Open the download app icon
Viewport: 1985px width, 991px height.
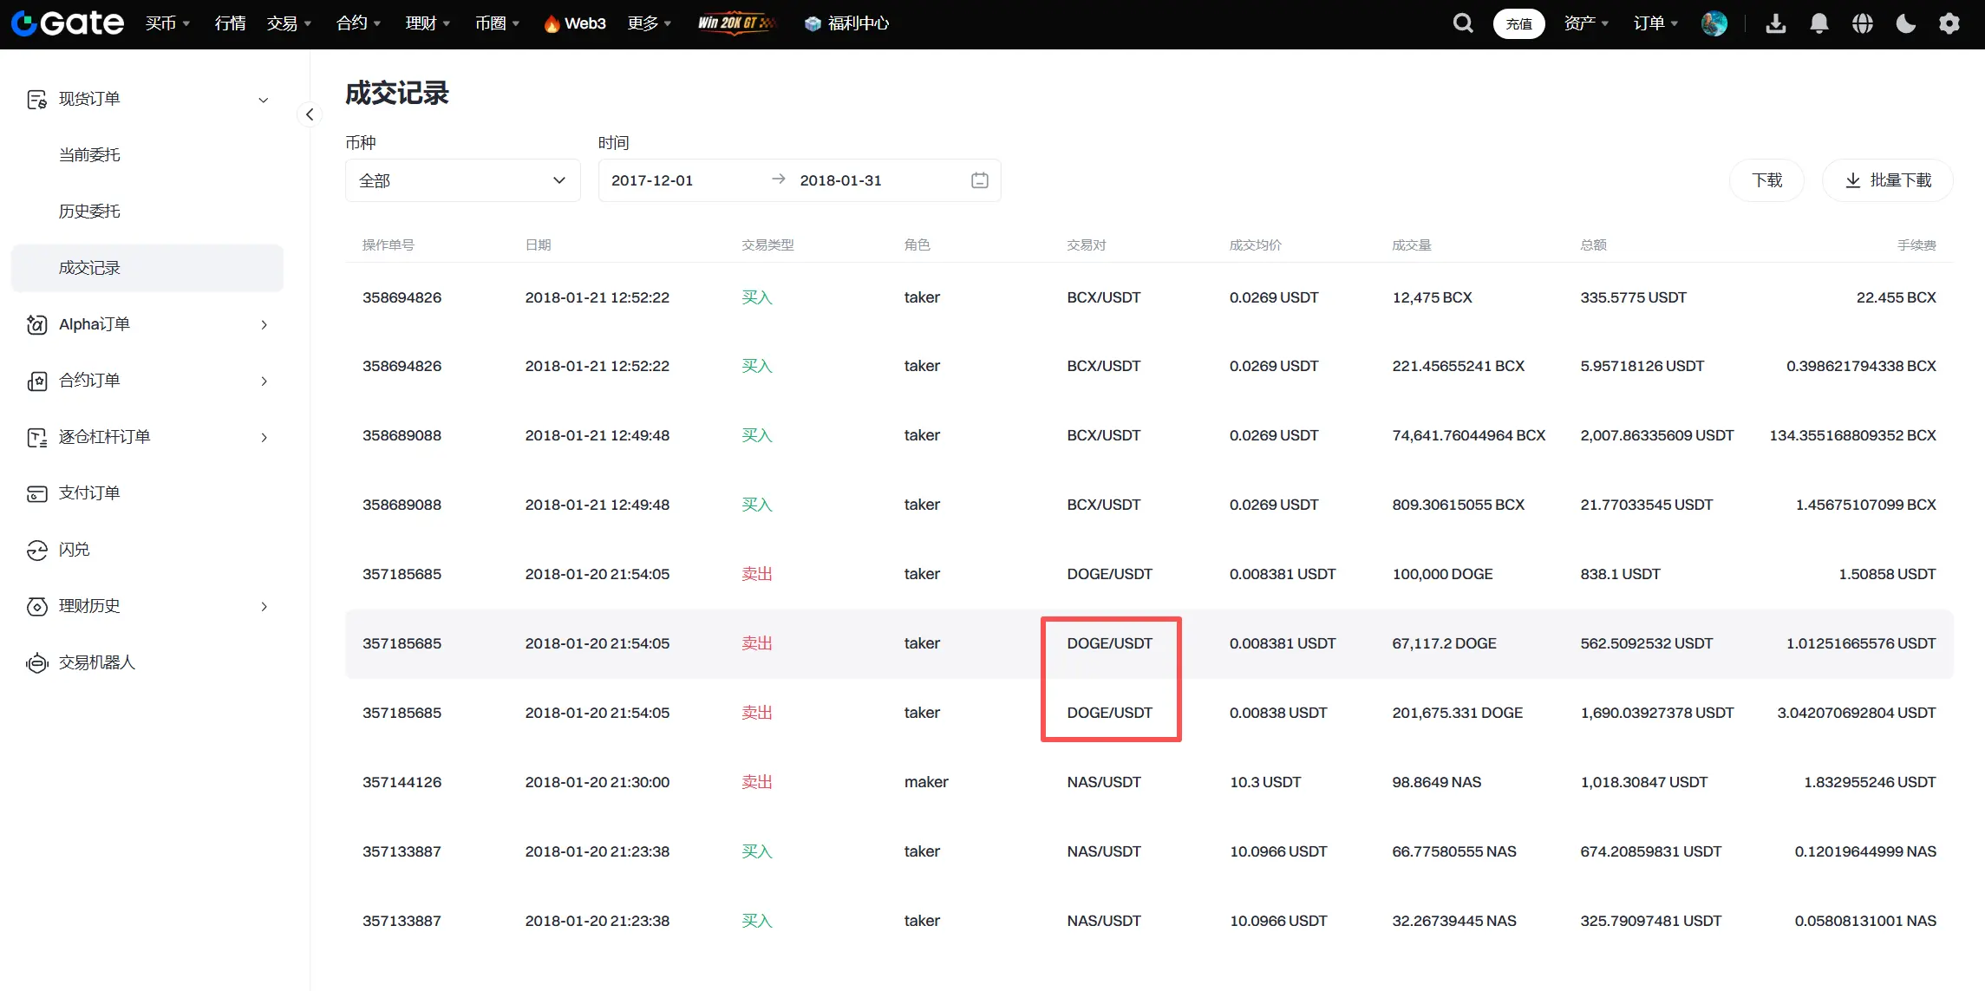tap(1775, 23)
